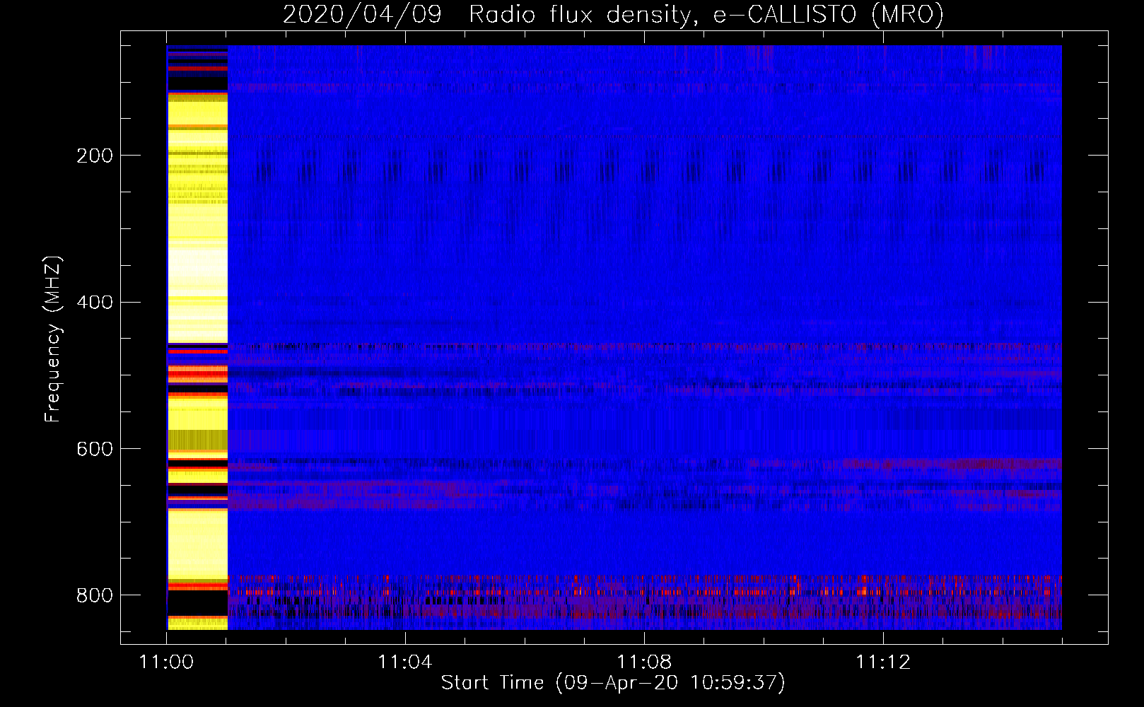1144x707 pixels.
Task: Click the "Start Time (09-Apr-20 10:59:37)" label
Action: click(x=613, y=683)
